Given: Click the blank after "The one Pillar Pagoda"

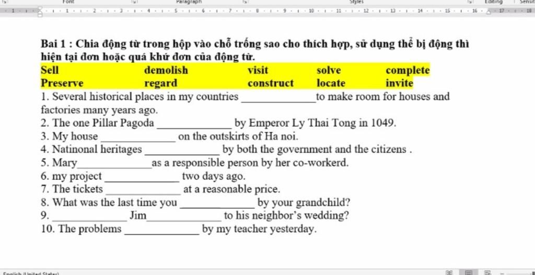Looking at the screenshot, I should click(x=194, y=124).
